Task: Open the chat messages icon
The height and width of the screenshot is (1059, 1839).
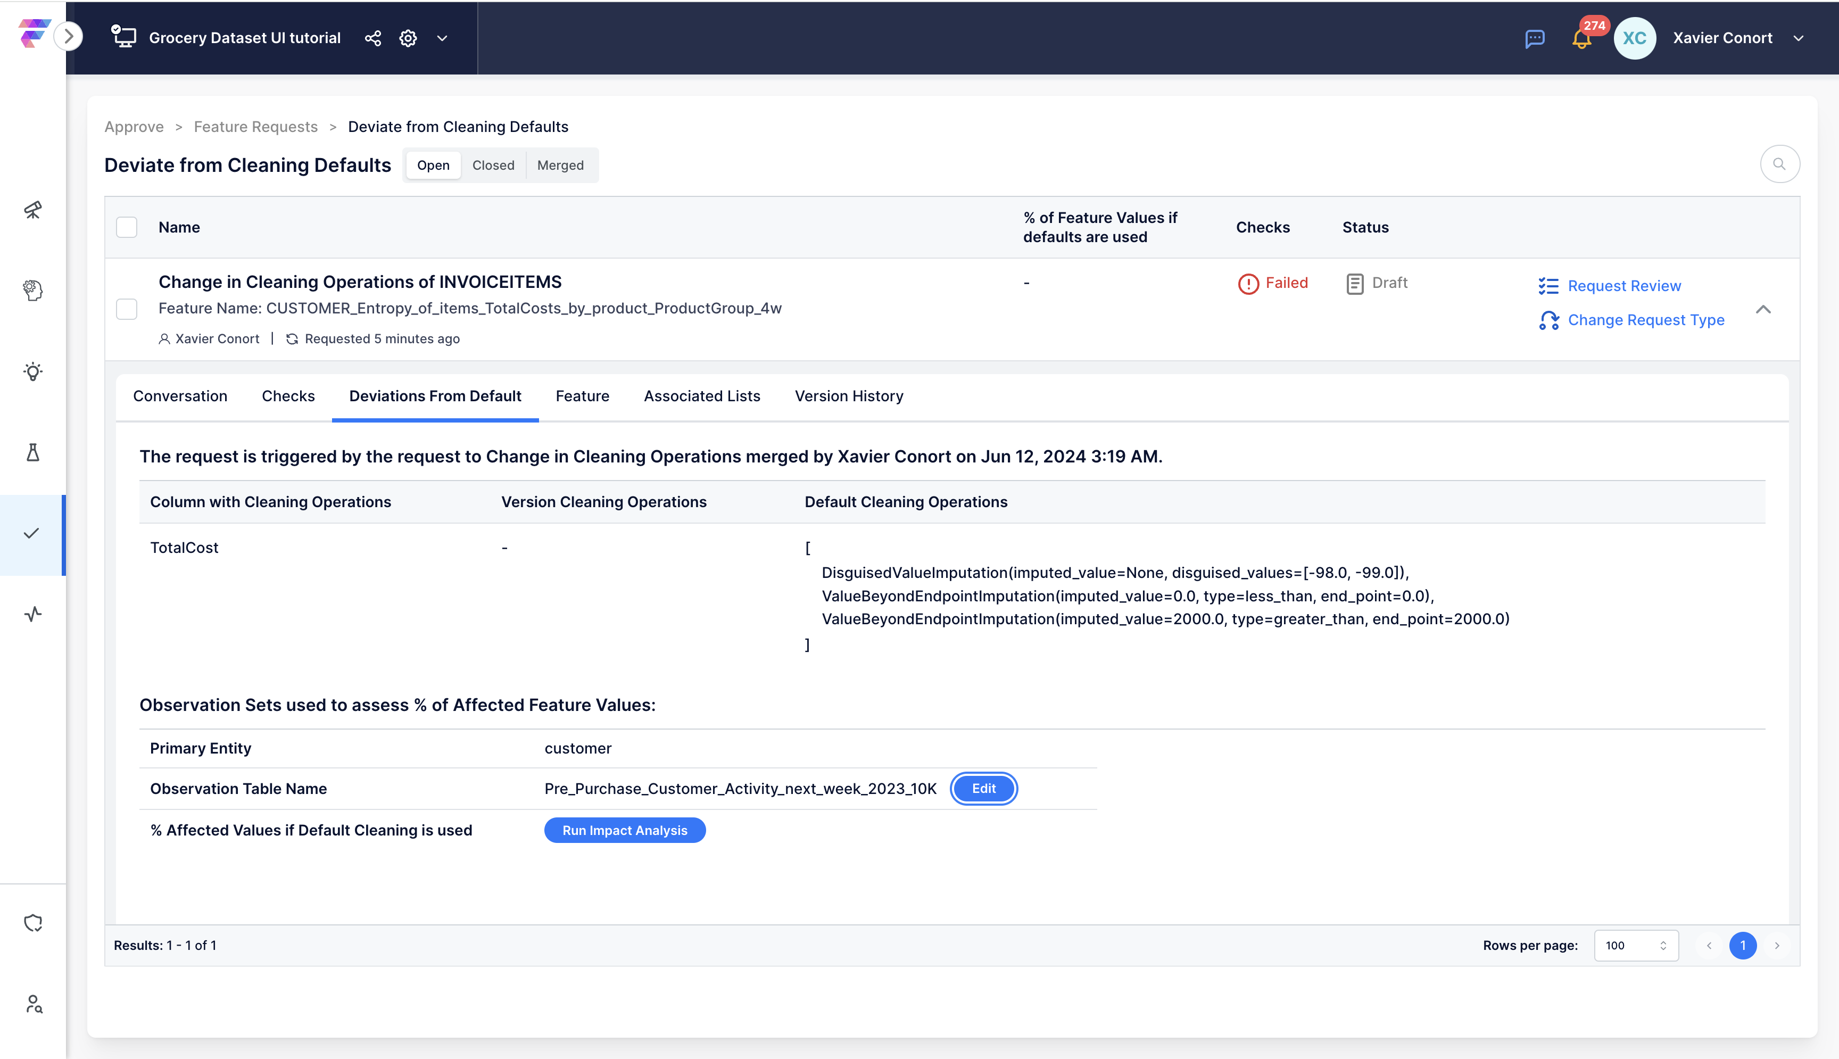Action: click(x=1534, y=38)
